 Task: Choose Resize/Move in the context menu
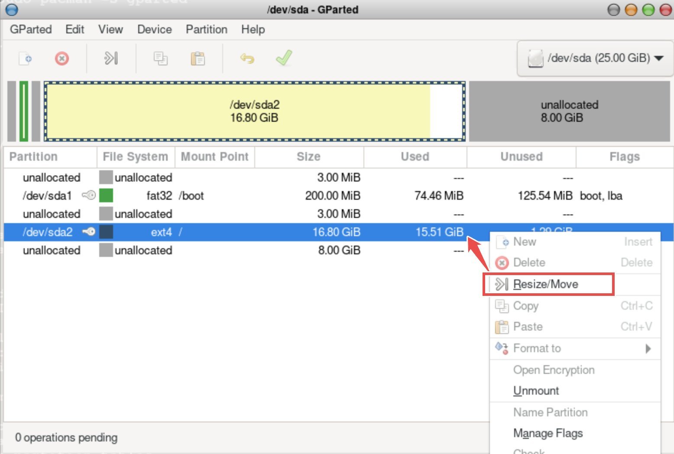pos(575,284)
